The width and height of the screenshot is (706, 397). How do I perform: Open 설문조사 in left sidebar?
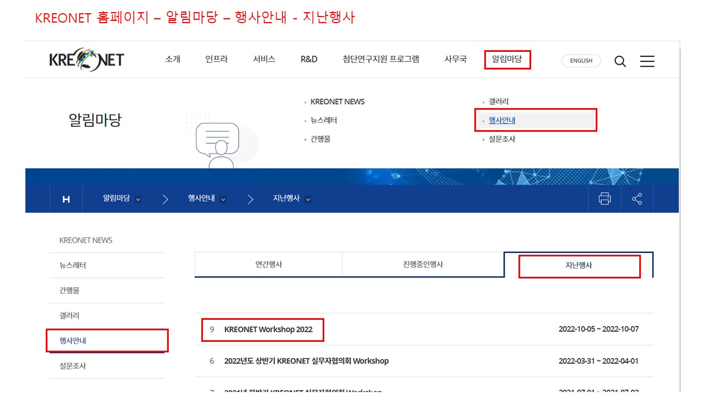(73, 366)
